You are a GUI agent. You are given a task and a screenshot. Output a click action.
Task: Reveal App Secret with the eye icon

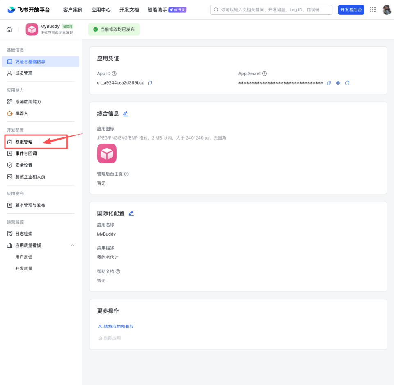coord(338,83)
